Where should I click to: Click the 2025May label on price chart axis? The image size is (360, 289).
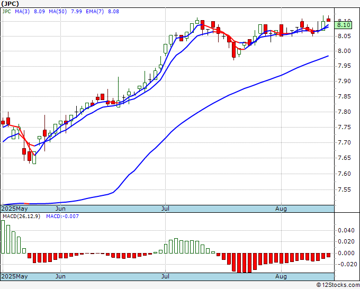pyautogui.click(x=14, y=209)
